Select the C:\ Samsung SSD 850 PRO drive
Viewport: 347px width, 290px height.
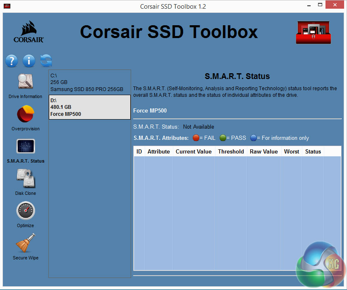tap(90, 82)
